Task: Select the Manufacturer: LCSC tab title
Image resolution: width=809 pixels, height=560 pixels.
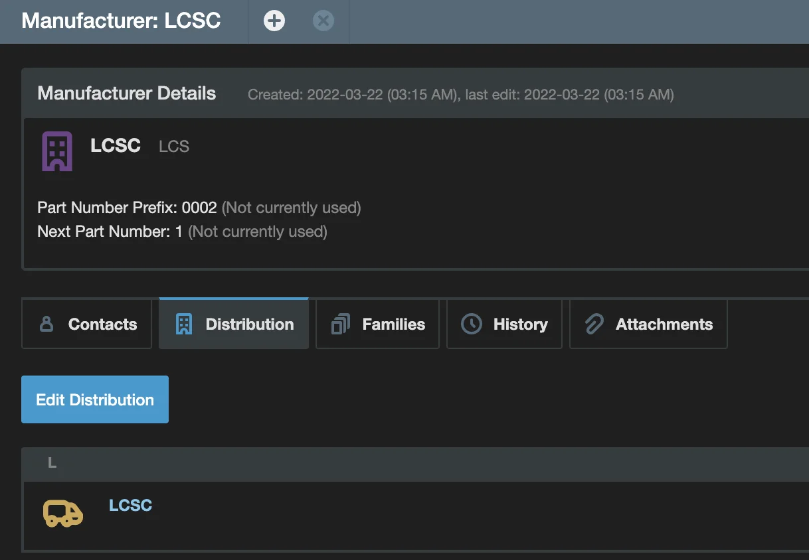Action: click(121, 21)
